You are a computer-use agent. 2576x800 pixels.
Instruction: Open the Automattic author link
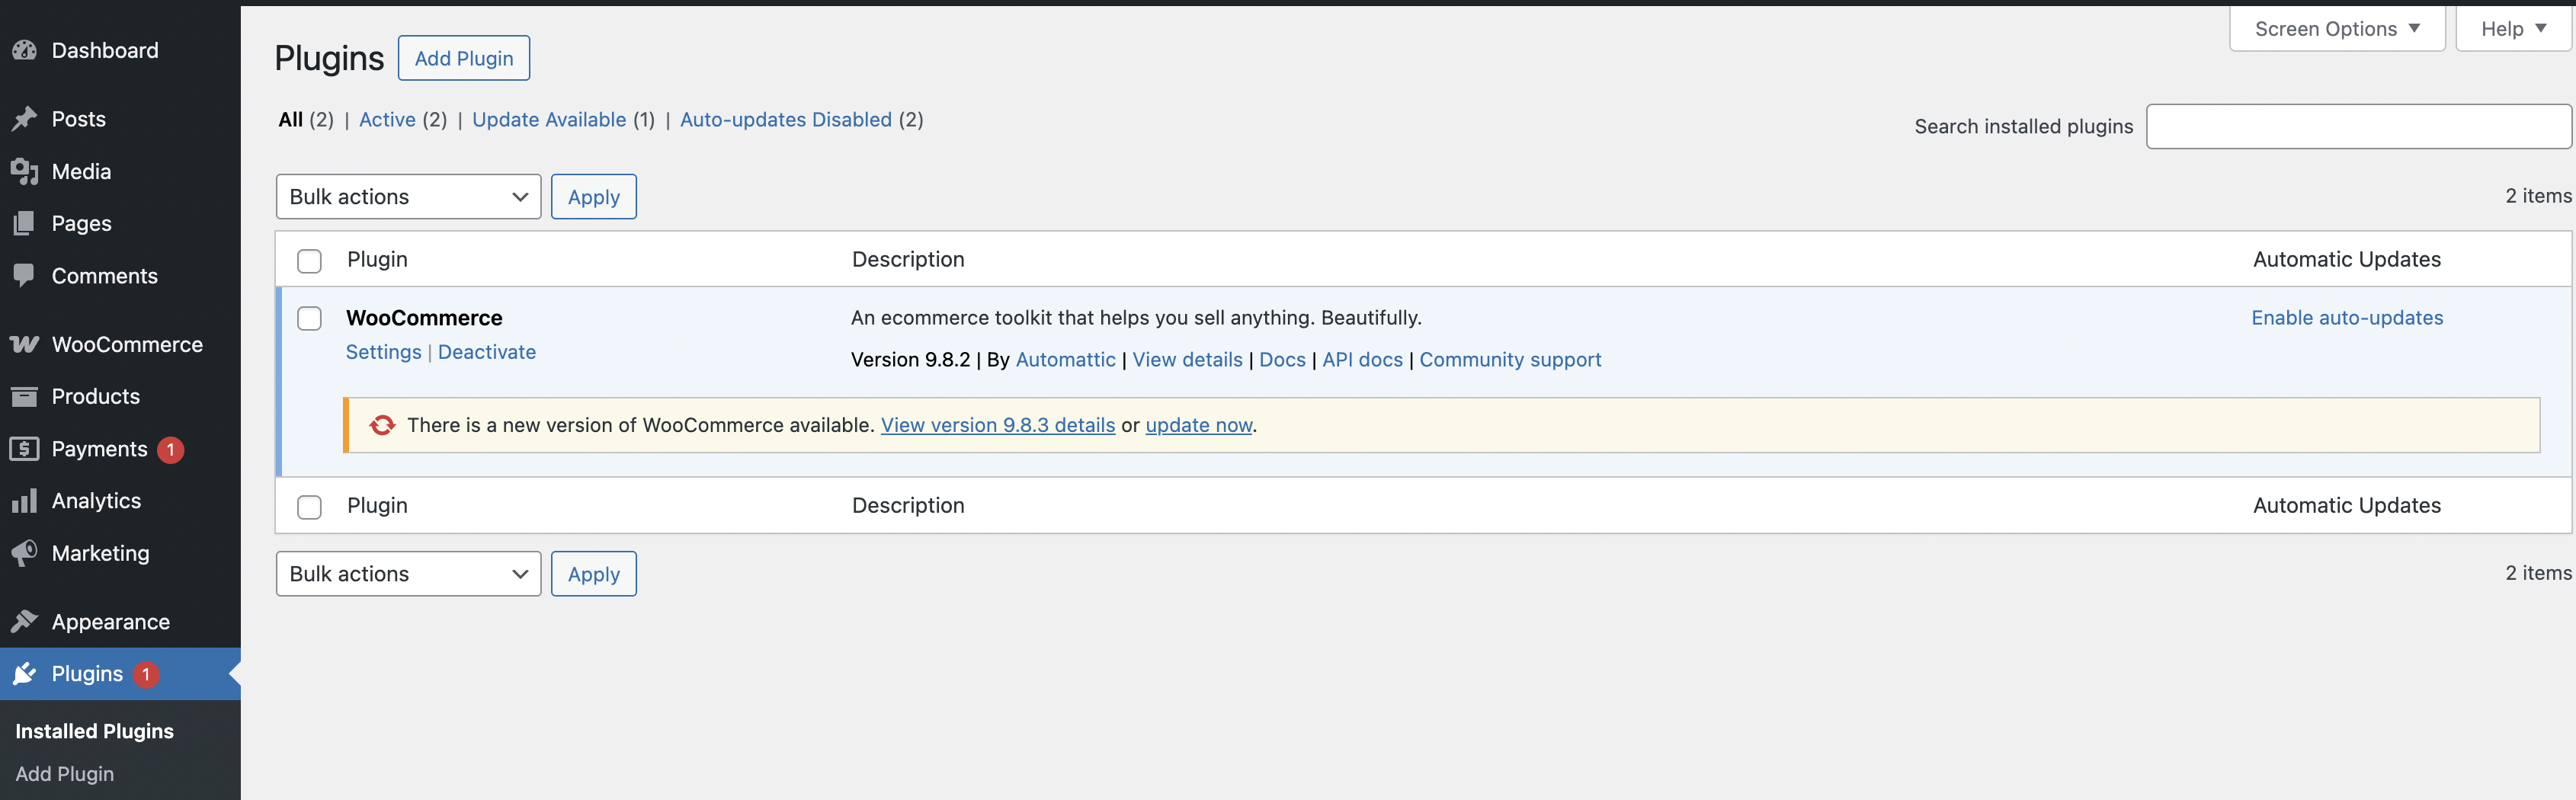point(1065,360)
